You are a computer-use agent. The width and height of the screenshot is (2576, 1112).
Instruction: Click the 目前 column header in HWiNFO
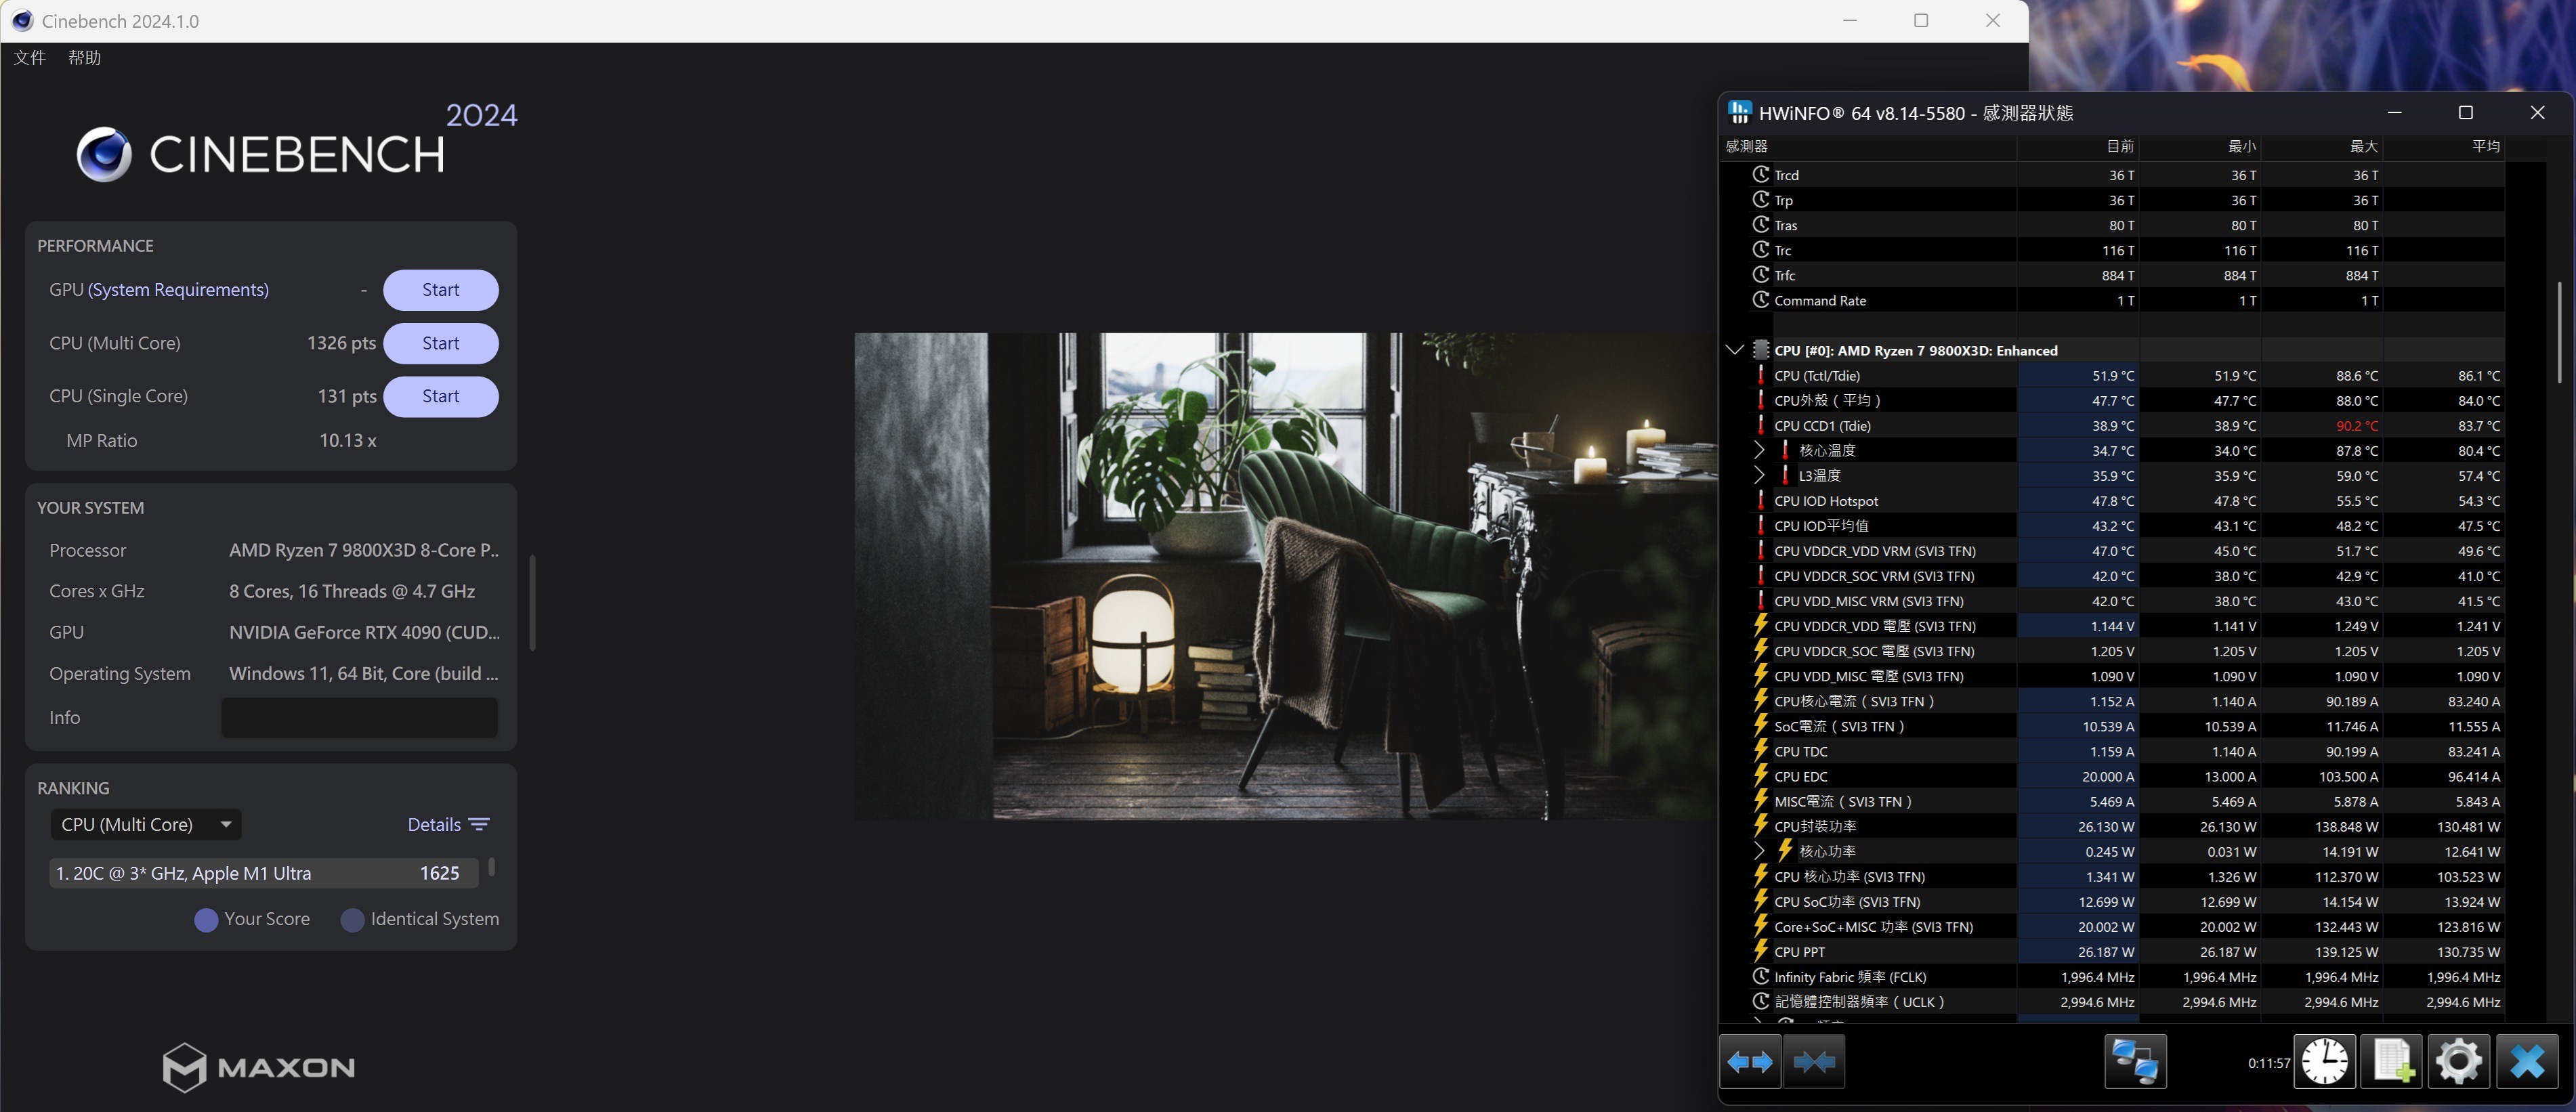coord(2078,146)
